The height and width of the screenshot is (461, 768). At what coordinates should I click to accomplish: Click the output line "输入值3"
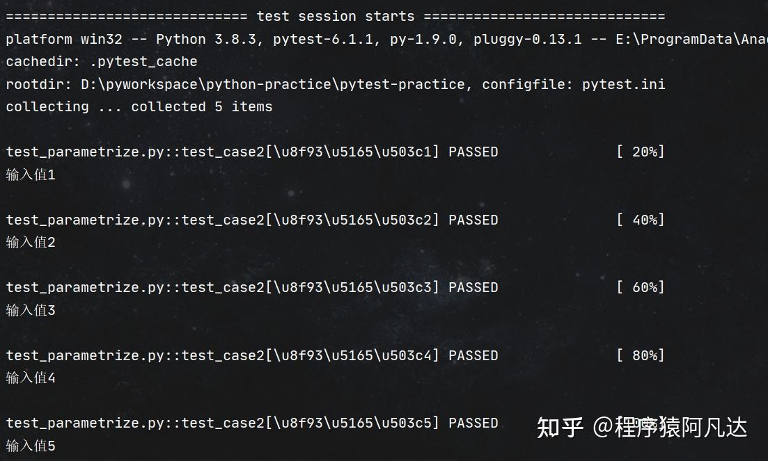(31, 310)
